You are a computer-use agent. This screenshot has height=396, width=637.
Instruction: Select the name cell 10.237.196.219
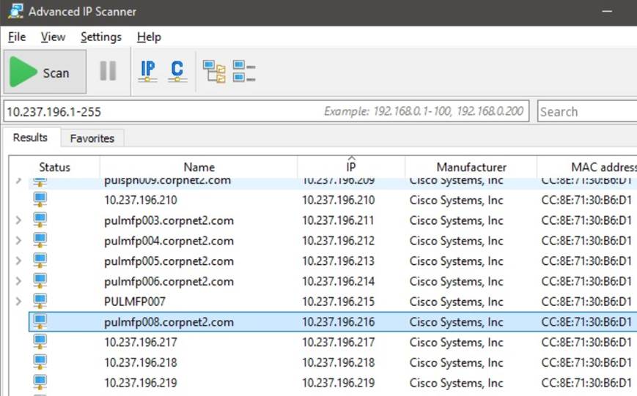[x=141, y=383]
